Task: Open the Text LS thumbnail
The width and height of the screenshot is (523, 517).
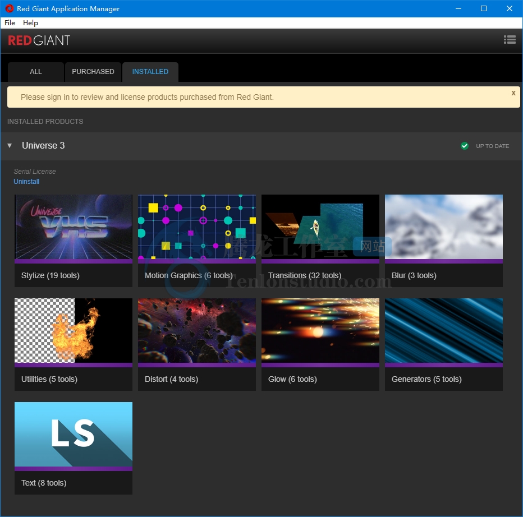Action: tap(74, 435)
